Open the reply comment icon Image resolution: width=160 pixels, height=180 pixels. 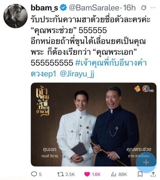click(34, 174)
